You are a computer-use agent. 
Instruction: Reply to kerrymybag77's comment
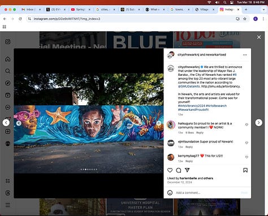(x=189, y=161)
